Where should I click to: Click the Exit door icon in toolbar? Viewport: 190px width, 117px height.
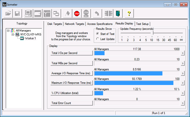point(117,13)
